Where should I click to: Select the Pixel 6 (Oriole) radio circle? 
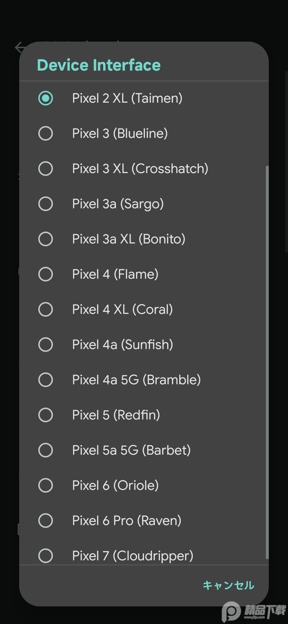click(45, 485)
